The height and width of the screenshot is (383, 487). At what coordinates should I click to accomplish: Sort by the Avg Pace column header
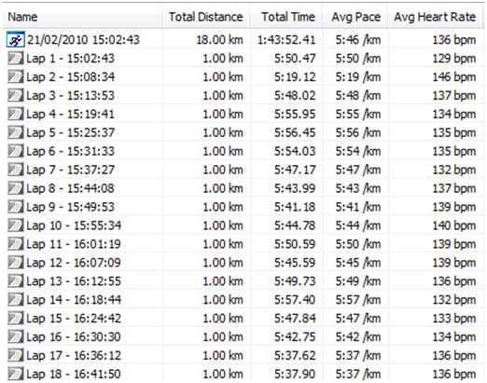click(x=355, y=17)
